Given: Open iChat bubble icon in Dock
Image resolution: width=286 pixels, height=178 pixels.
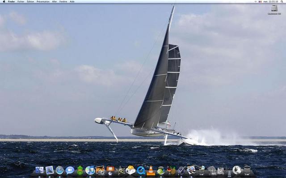Looking at the screenshot, I should pos(70,170).
